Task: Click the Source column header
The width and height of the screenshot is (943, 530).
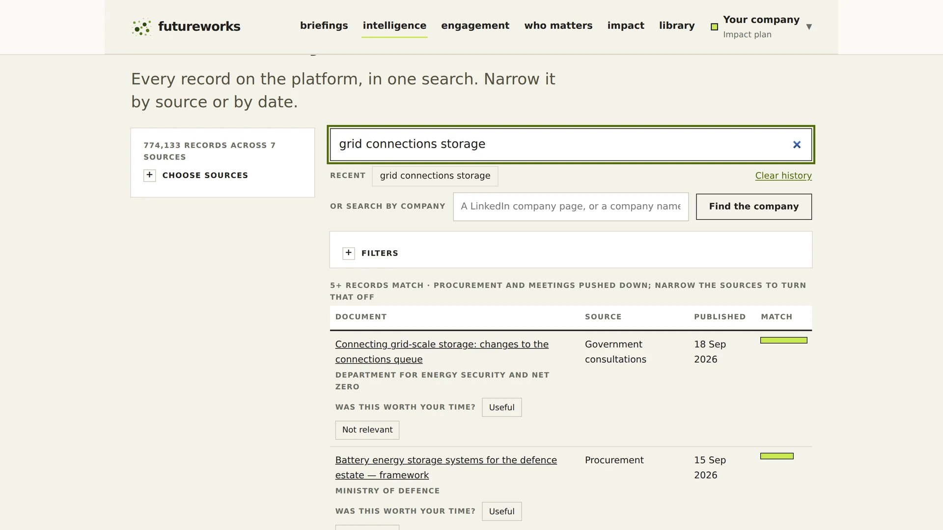Action: [603, 317]
